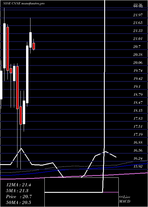Select the 17.19 price axis label

(138, 134)
